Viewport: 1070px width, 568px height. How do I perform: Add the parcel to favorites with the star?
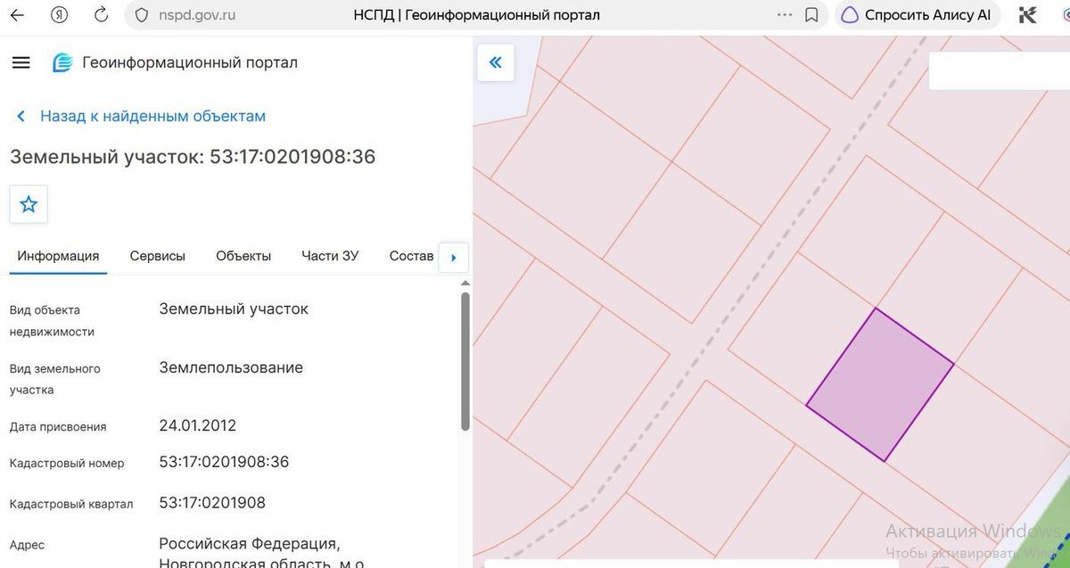pyautogui.click(x=29, y=204)
